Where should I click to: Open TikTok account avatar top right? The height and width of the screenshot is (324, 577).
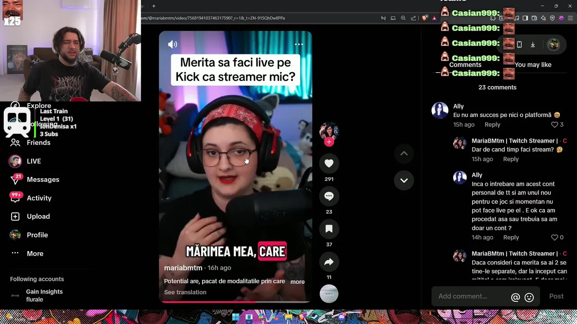pyautogui.click(x=554, y=44)
